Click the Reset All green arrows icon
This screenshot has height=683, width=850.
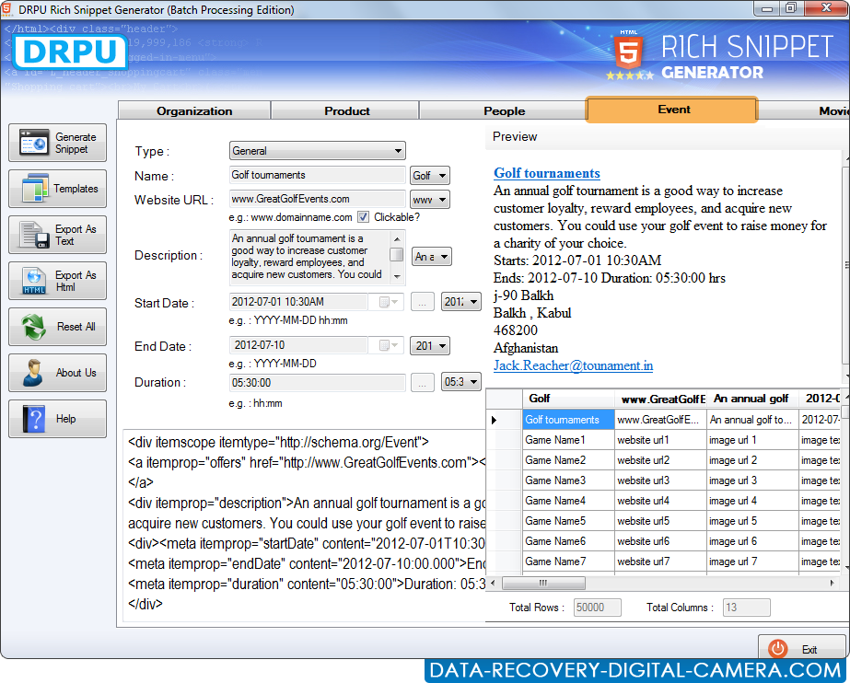point(34,327)
